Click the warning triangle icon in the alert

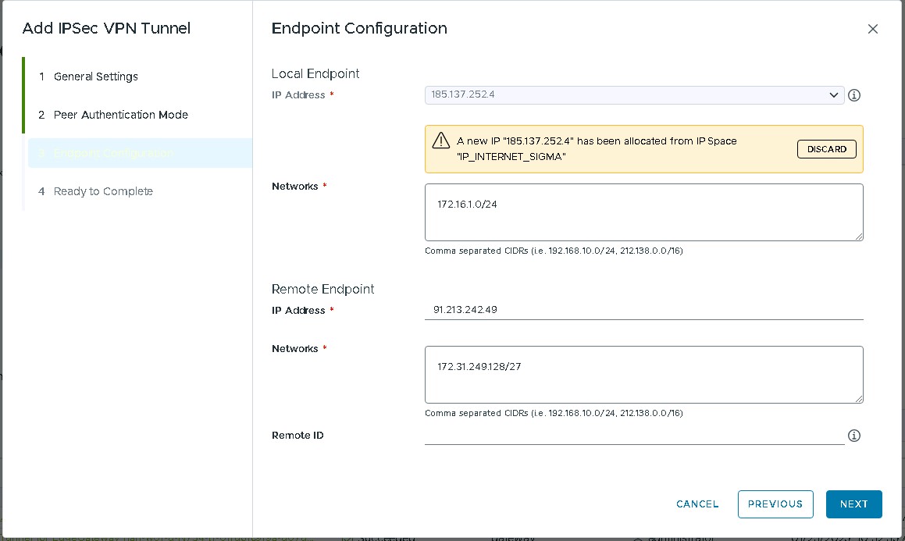441,141
